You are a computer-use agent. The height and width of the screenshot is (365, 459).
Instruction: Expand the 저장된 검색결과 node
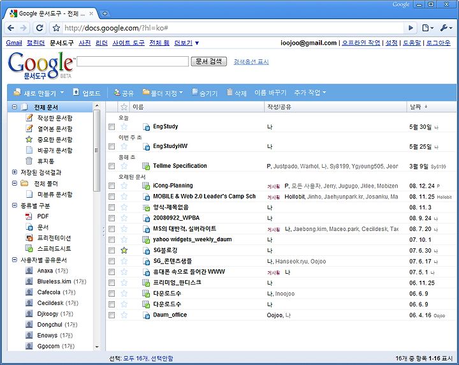14,172
